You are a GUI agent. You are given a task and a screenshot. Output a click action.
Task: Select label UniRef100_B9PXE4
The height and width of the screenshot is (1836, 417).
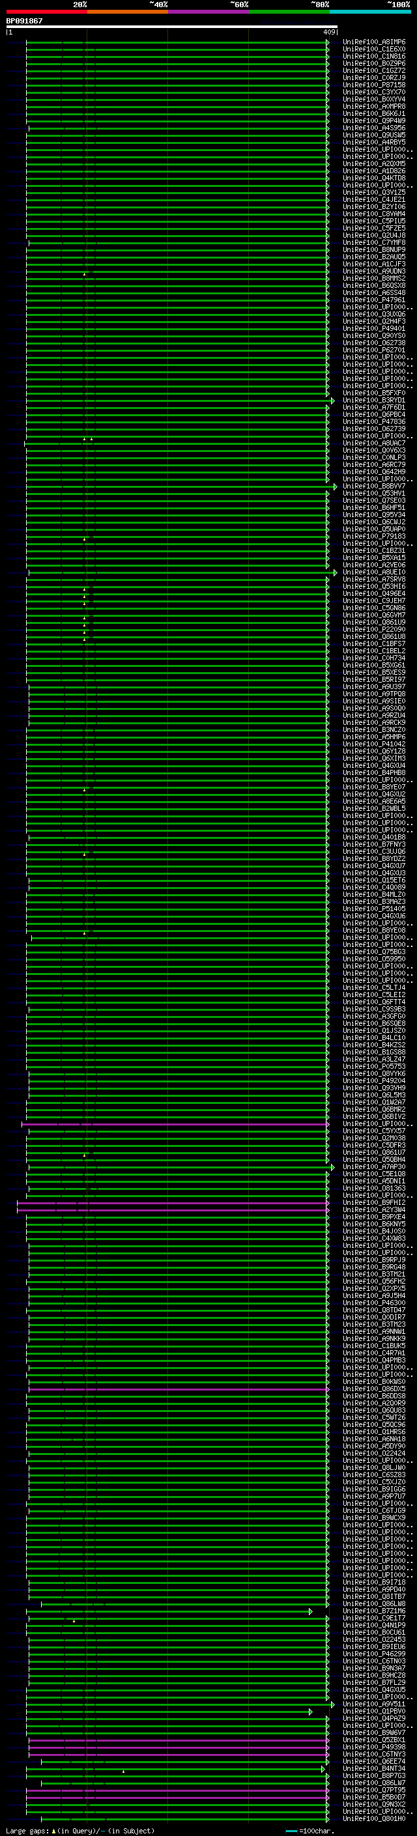tap(374, 1217)
